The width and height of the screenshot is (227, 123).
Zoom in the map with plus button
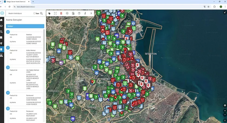tap(225, 111)
